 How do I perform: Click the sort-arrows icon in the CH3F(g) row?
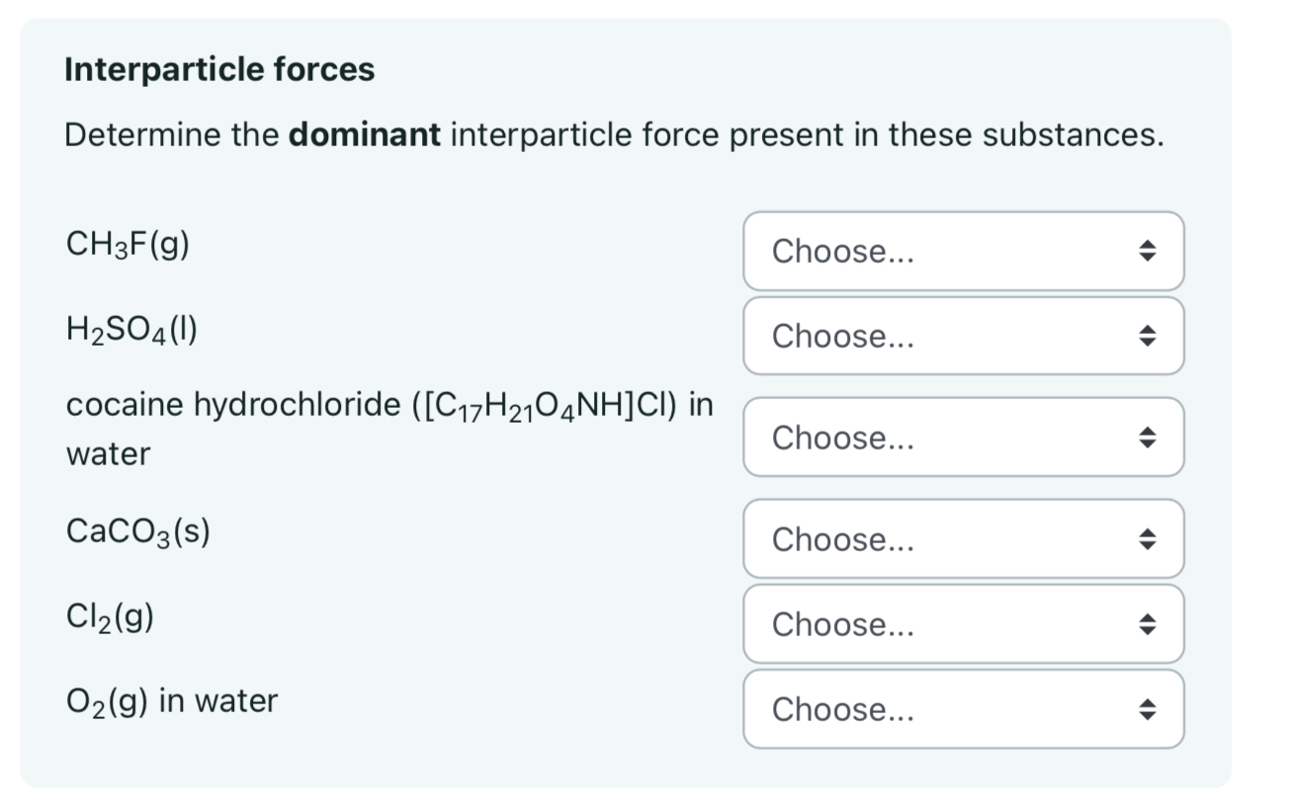point(1144,252)
